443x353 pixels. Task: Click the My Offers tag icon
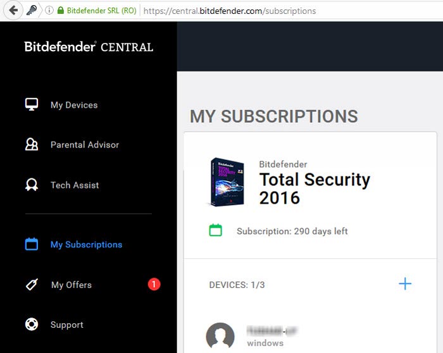pos(32,285)
